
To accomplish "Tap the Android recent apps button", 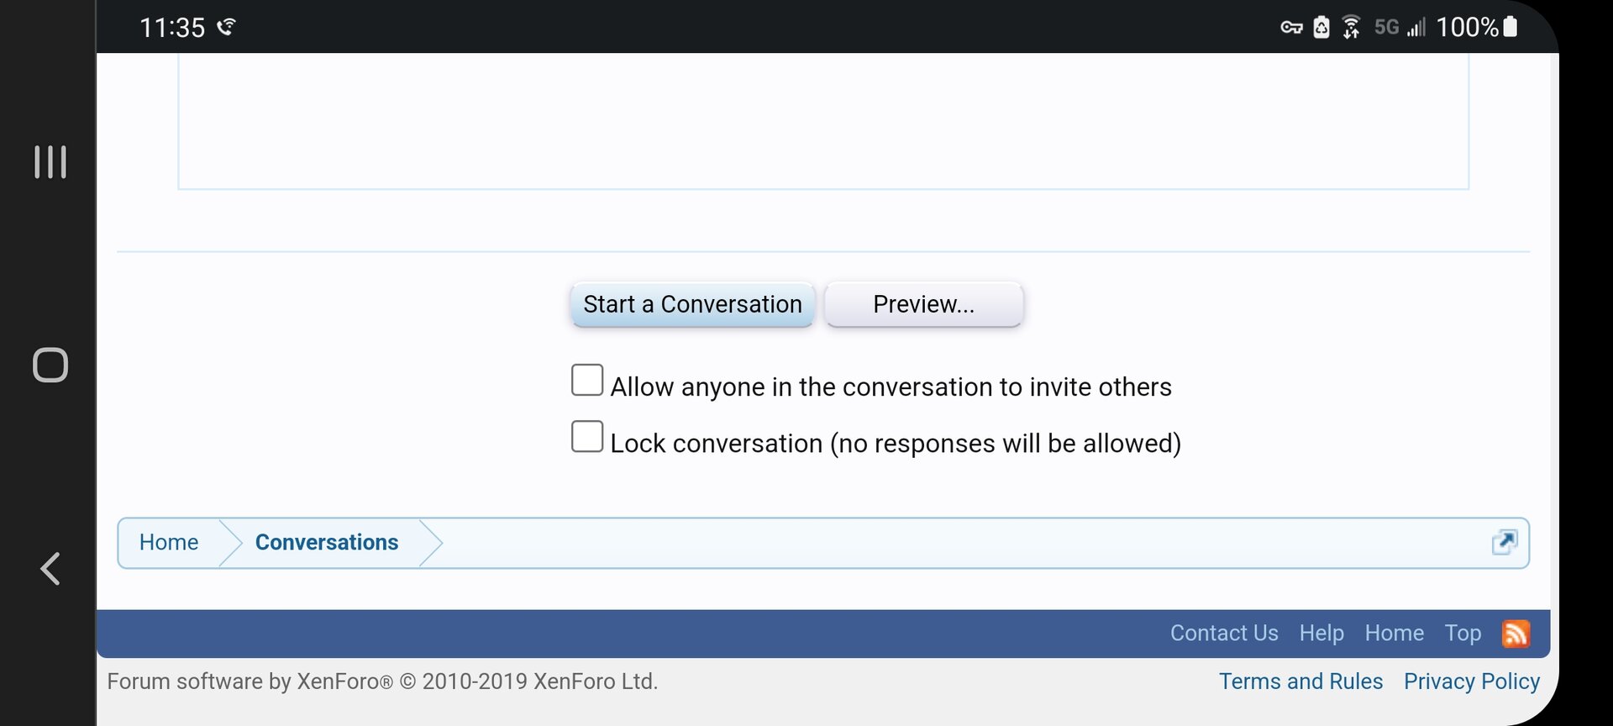I will point(50,161).
